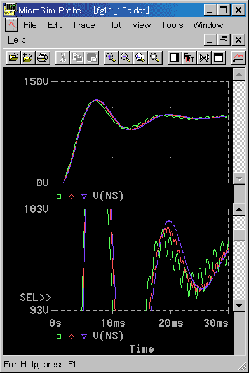Open the Plot menu
Screen dimensions: 249x373
pos(114,25)
